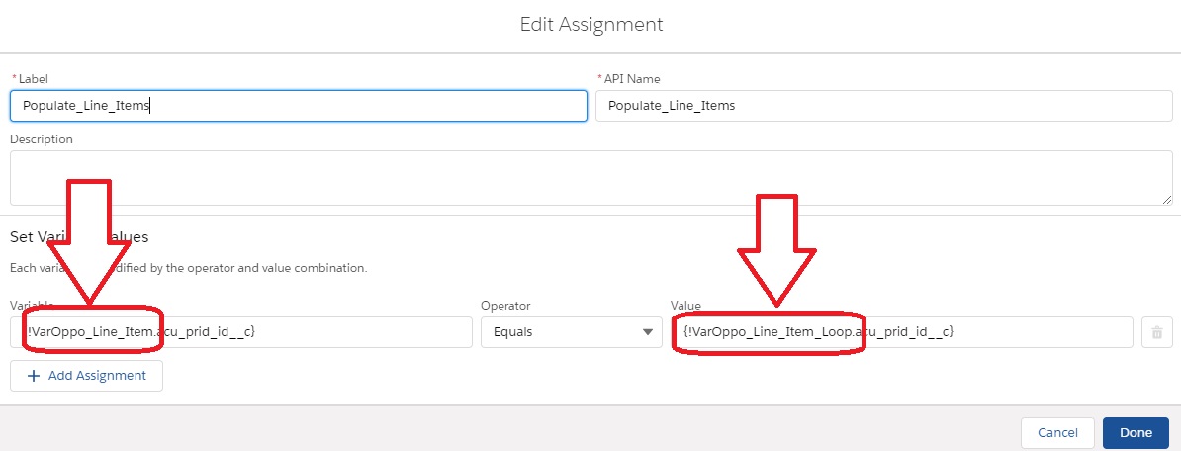Click the Operator dropdown arrow
The width and height of the screenshot is (1181, 451).
tap(649, 332)
